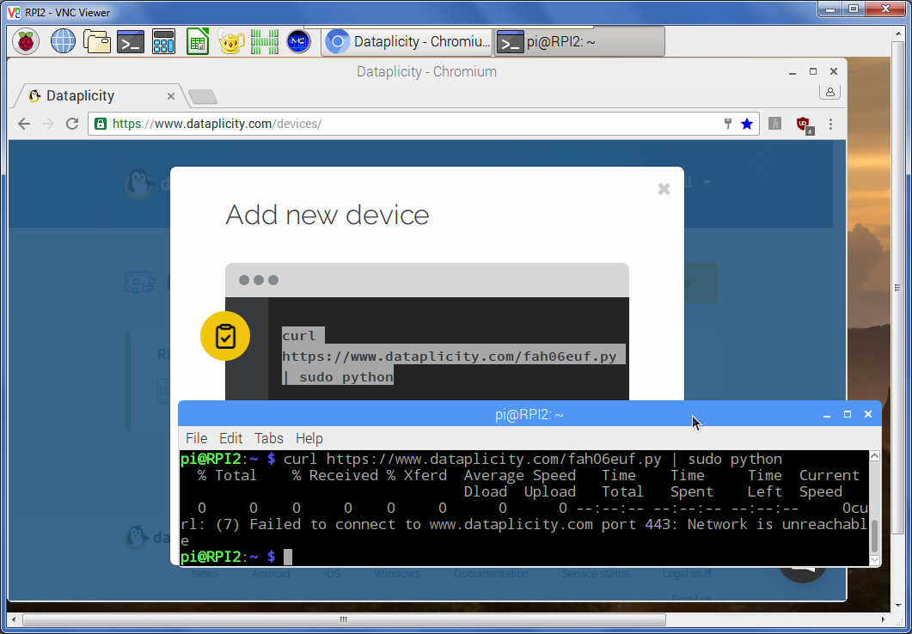Viewport: 912px width, 634px height.
Task: Close the Add new device dialog
Action: (664, 189)
